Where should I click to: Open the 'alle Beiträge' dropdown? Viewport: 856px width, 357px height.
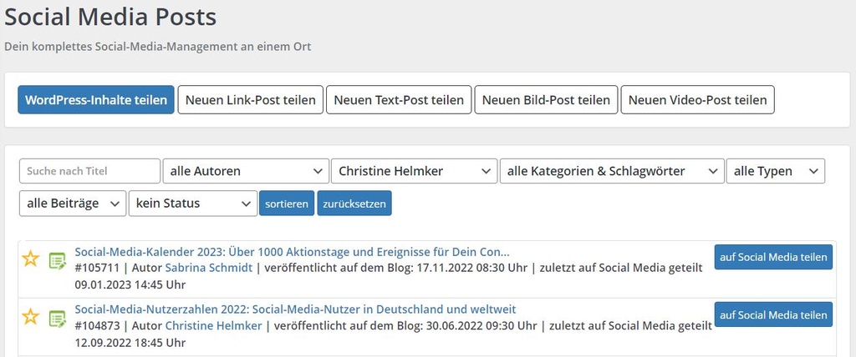tap(73, 204)
